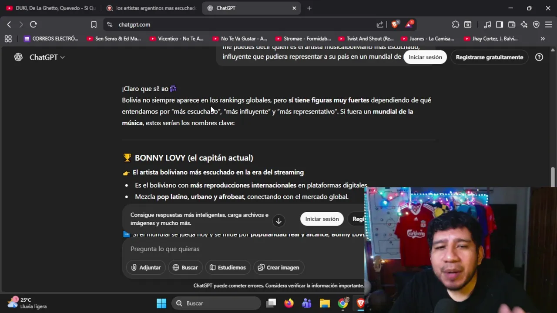The image size is (557, 313).
Task: Open the Sen Senra & Ed Ma... bookmark
Action: (114, 39)
